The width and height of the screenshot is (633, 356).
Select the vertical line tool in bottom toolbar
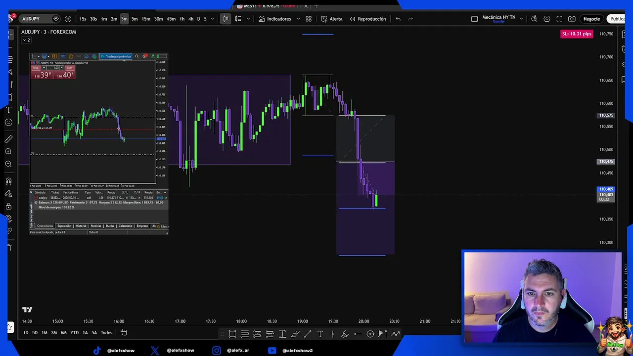pos(332,334)
